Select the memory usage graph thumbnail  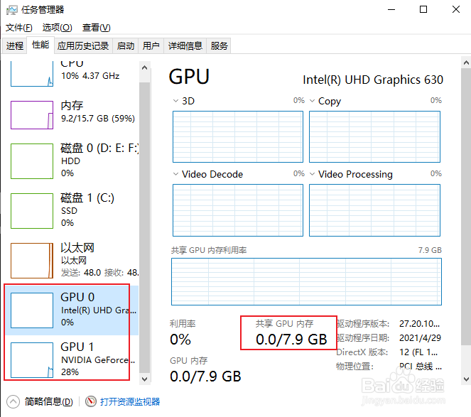click(x=32, y=114)
